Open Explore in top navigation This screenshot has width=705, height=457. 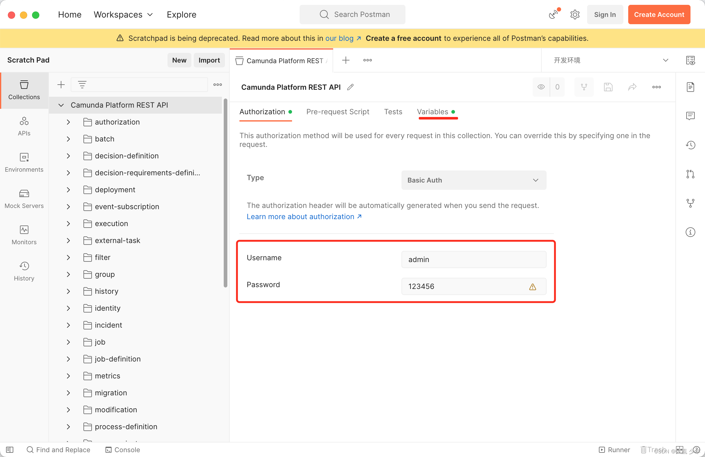[x=181, y=15]
